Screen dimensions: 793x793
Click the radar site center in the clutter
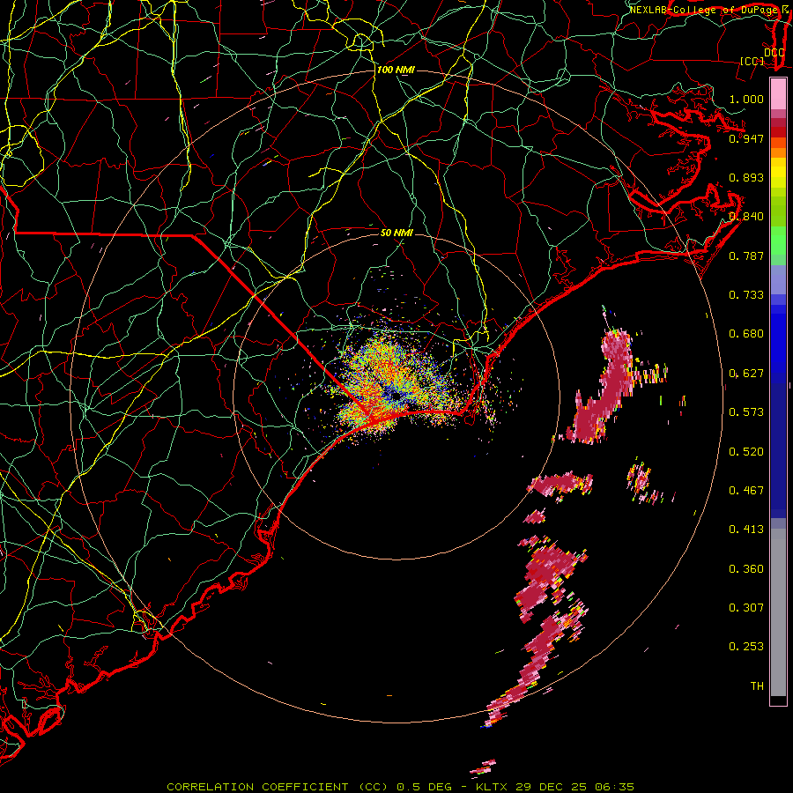coord(396,397)
